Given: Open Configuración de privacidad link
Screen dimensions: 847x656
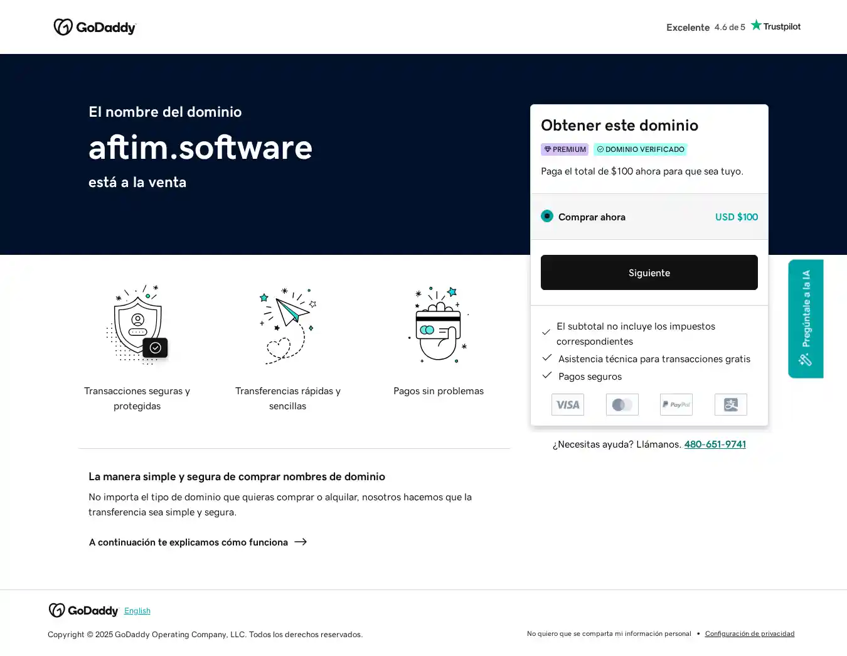Looking at the screenshot, I should pyautogui.click(x=749, y=634).
